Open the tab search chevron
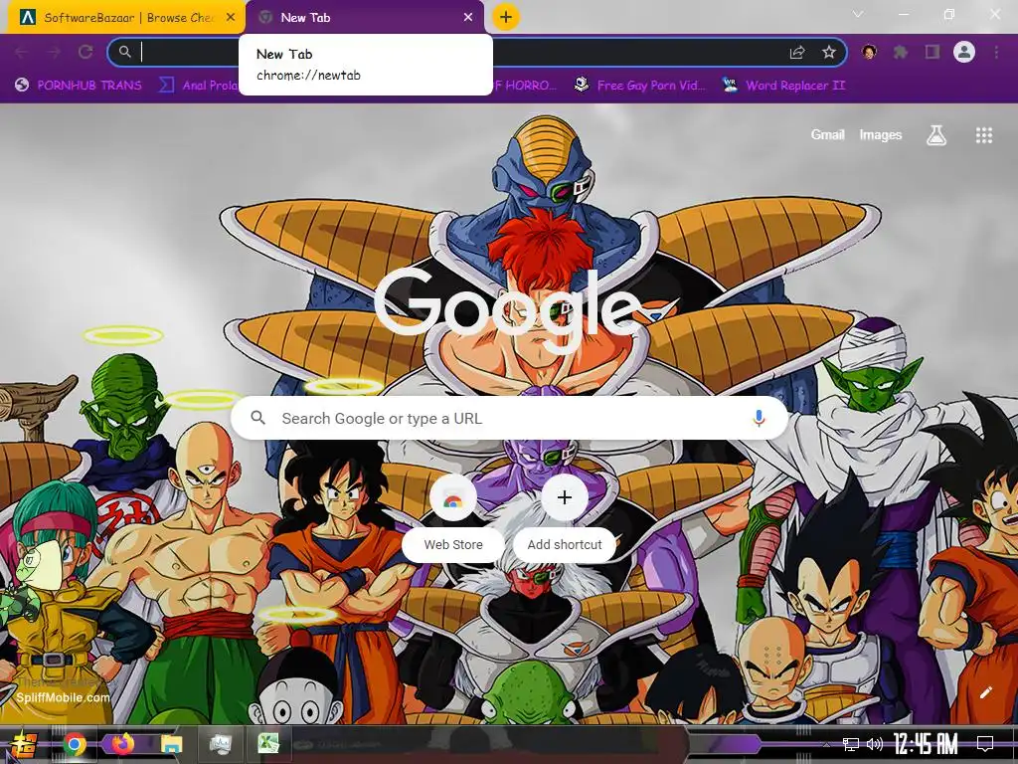Screen dimensions: 1018x764 click(858, 14)
